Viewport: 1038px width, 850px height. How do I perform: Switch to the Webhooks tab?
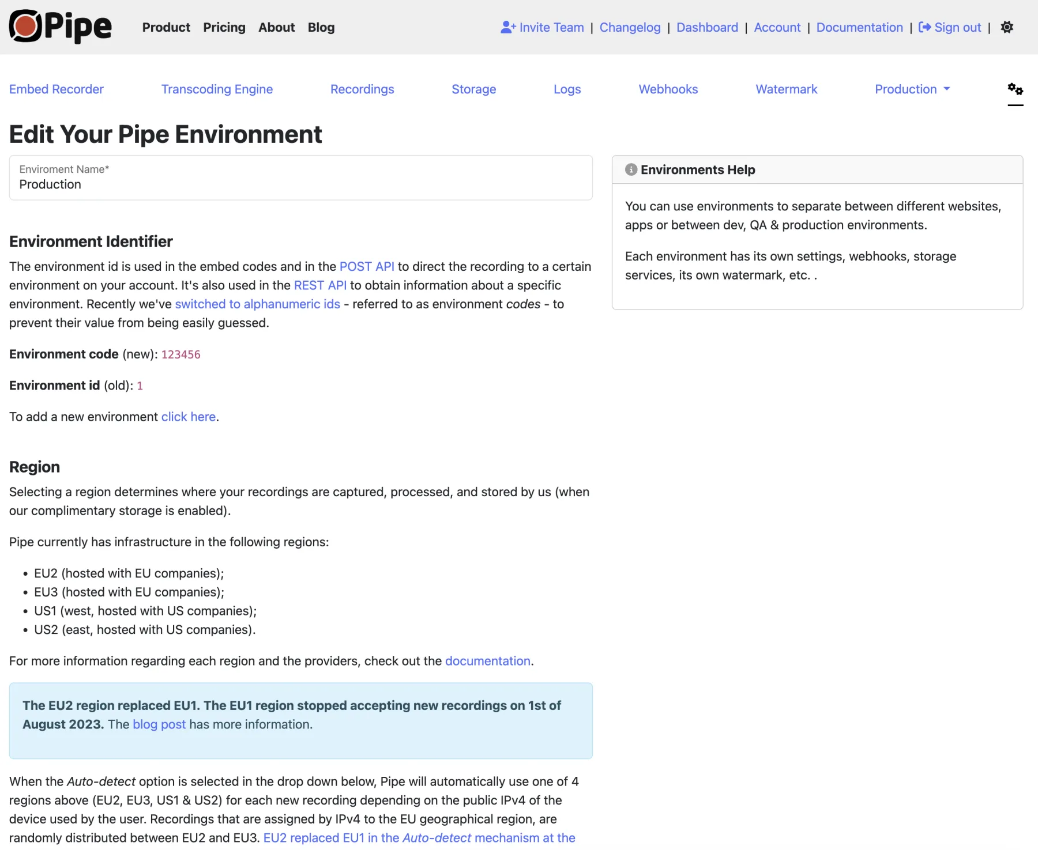668,89
